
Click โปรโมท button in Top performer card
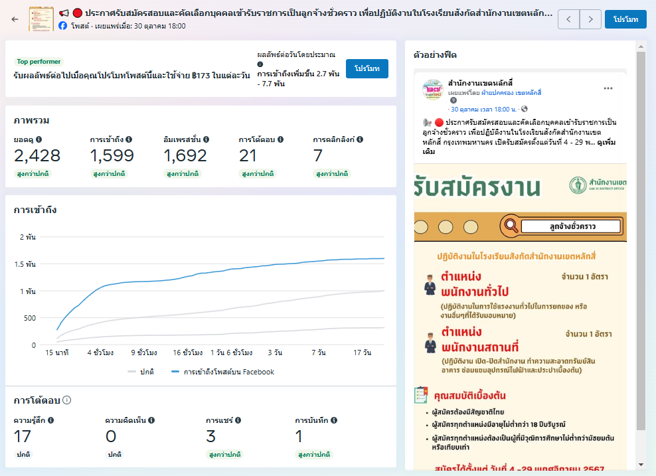coord(367,69)
